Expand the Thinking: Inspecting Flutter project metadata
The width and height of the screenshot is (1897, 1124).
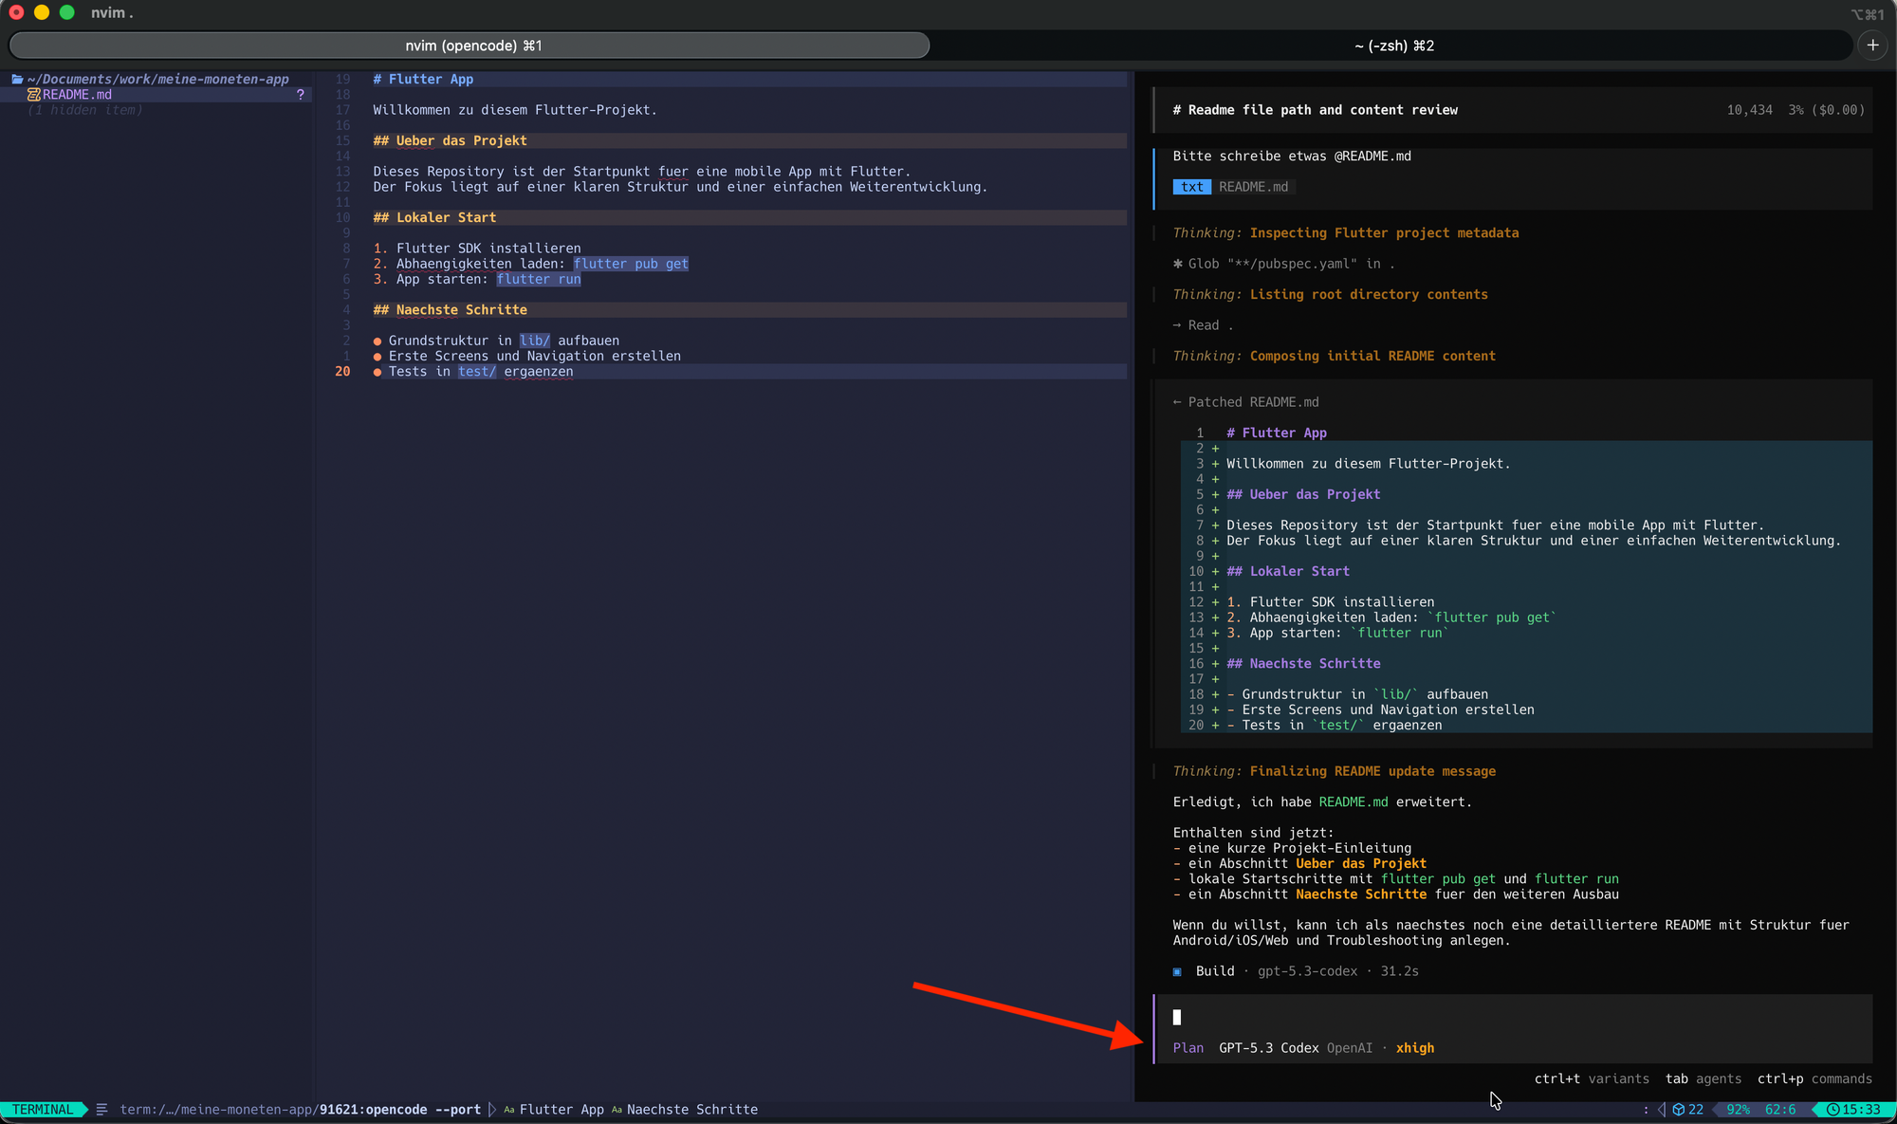pyautogui.click(x=1345, y=233)
